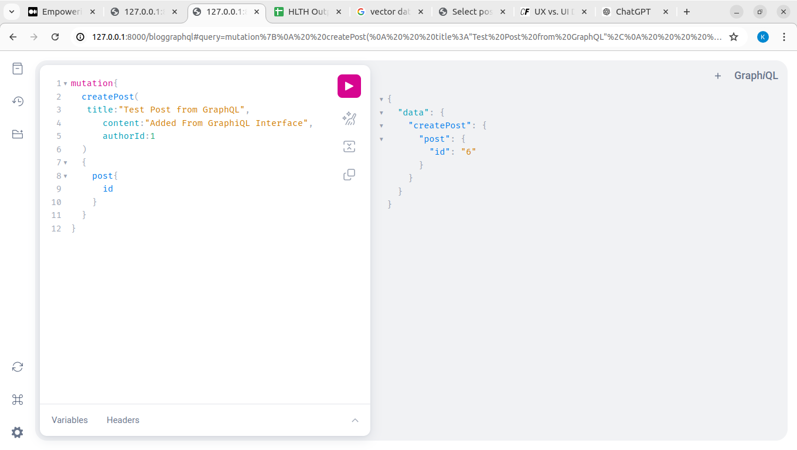This screenshot has height=450, width=797.
Task: Expand the variables editor chevron
Action: pos(355,420)
